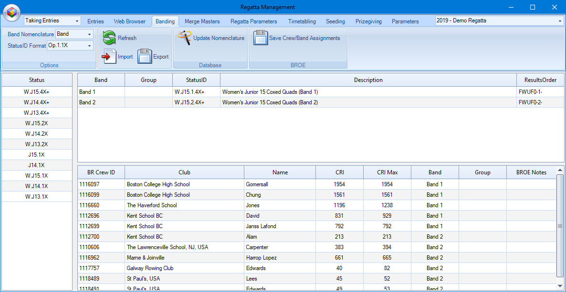
Task: Switch to the Prizegiving tab
Action: [x=368, y=21]
